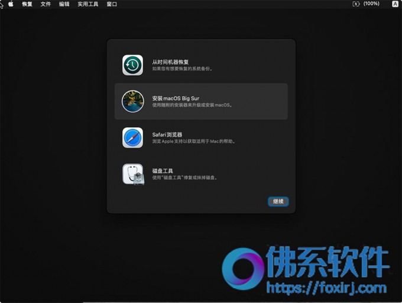This screenshot has height=303, width=402.
Task: Click the description 浏览 Apple 支持以获取适用于 Mac 的帮助
Action: click(193, 141)
